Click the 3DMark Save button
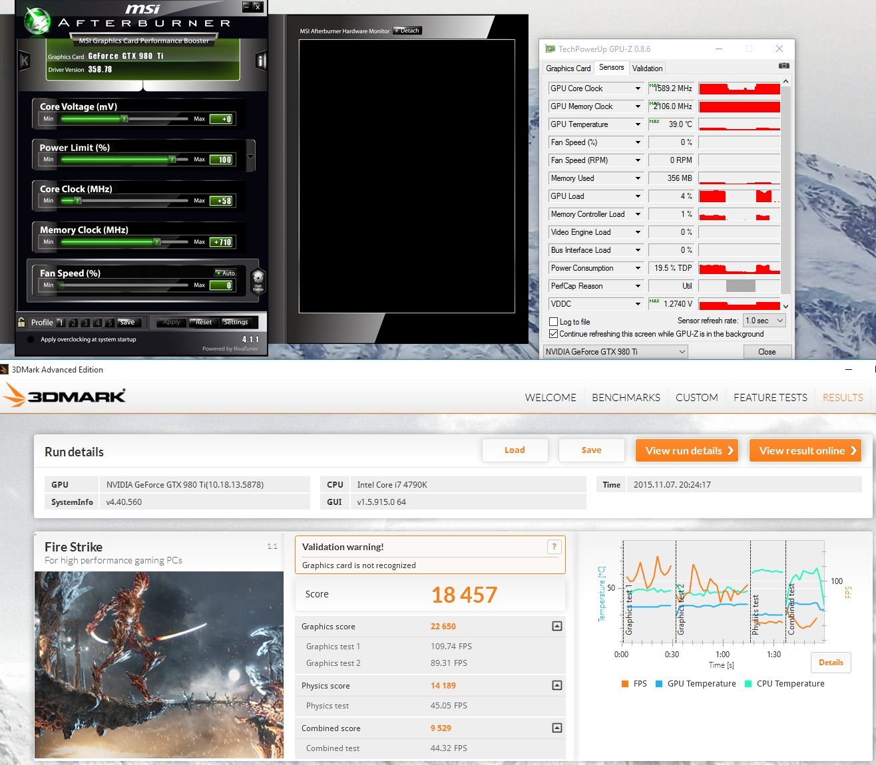Screen dimensions: 876x765 pos(591,450)
